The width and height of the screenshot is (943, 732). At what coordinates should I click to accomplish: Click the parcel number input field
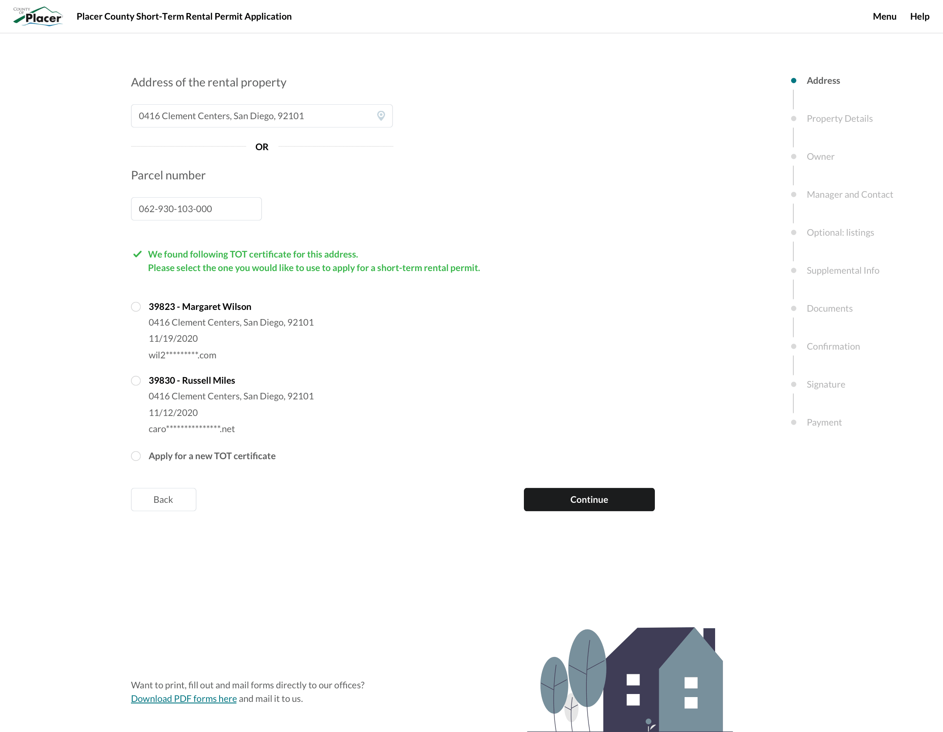click(196, 209)
